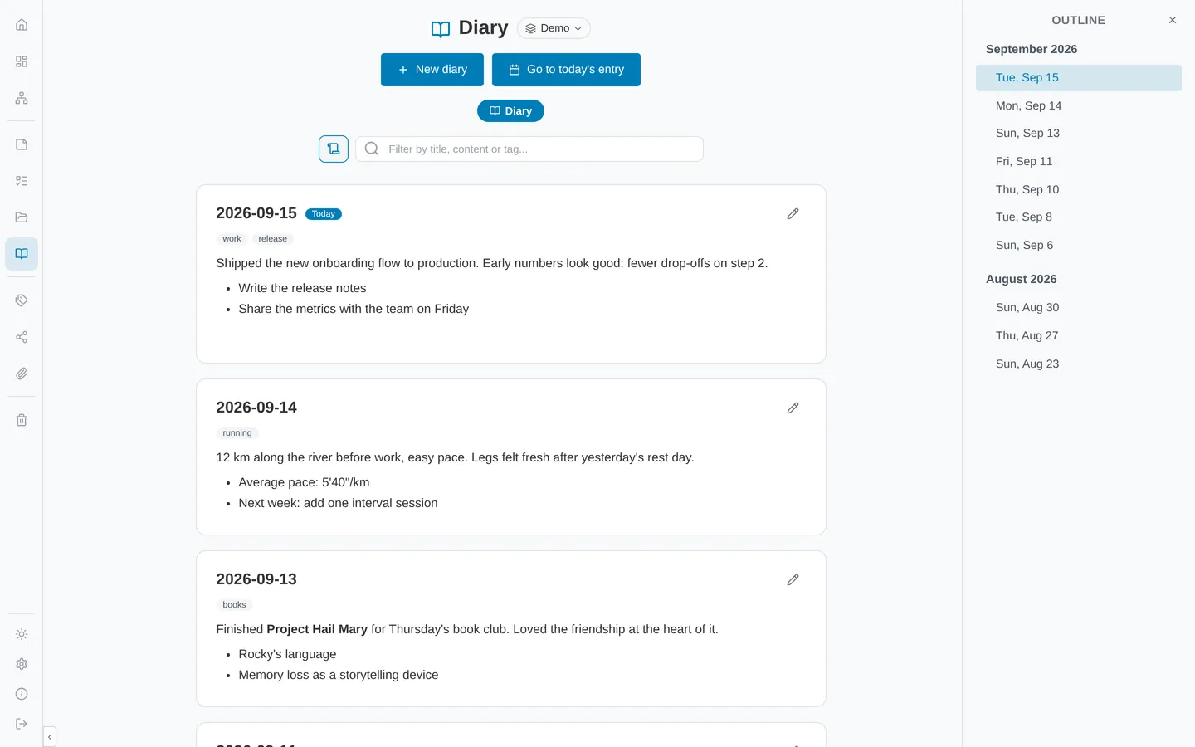Viewport: 1195px width, 747px height.
Task: Jump to Tue, Sep 15 in outline
Action: click(1079, 78)
